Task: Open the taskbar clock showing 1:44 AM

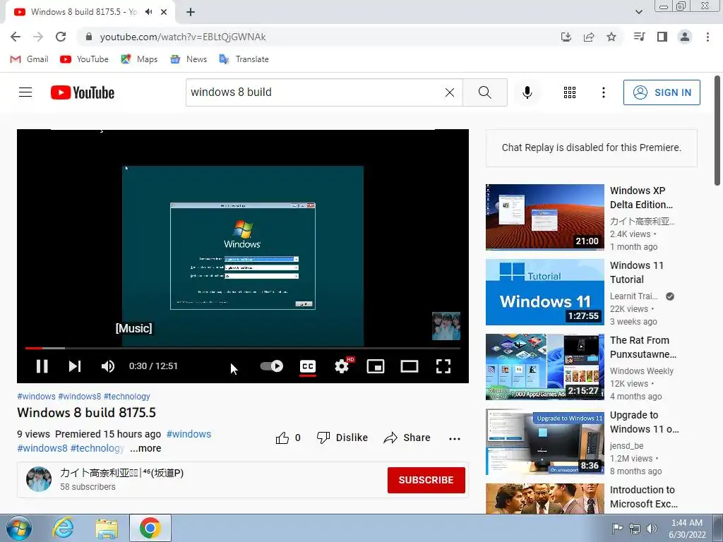Action: coord(687,529)
